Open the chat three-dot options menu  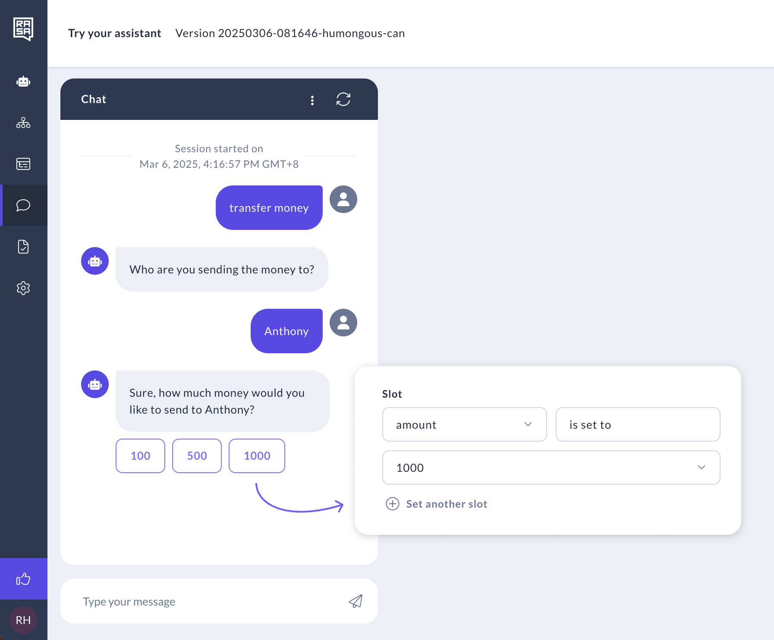(312, 100)
